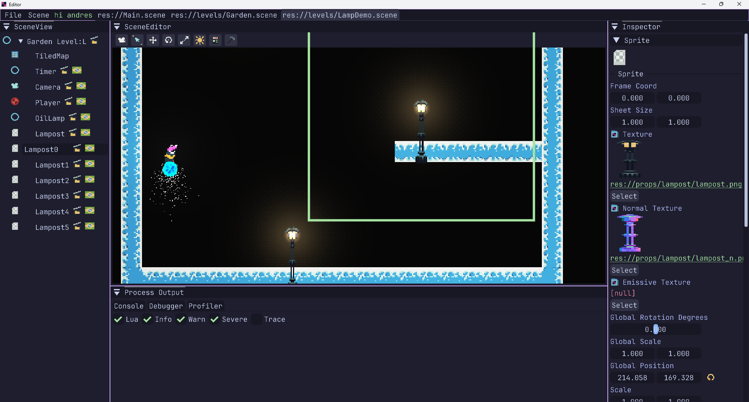Image resolution: width=749 pixels, height=402 pixels.
Task: Click Select button under Emissive Texture
Action: point(624,305)
